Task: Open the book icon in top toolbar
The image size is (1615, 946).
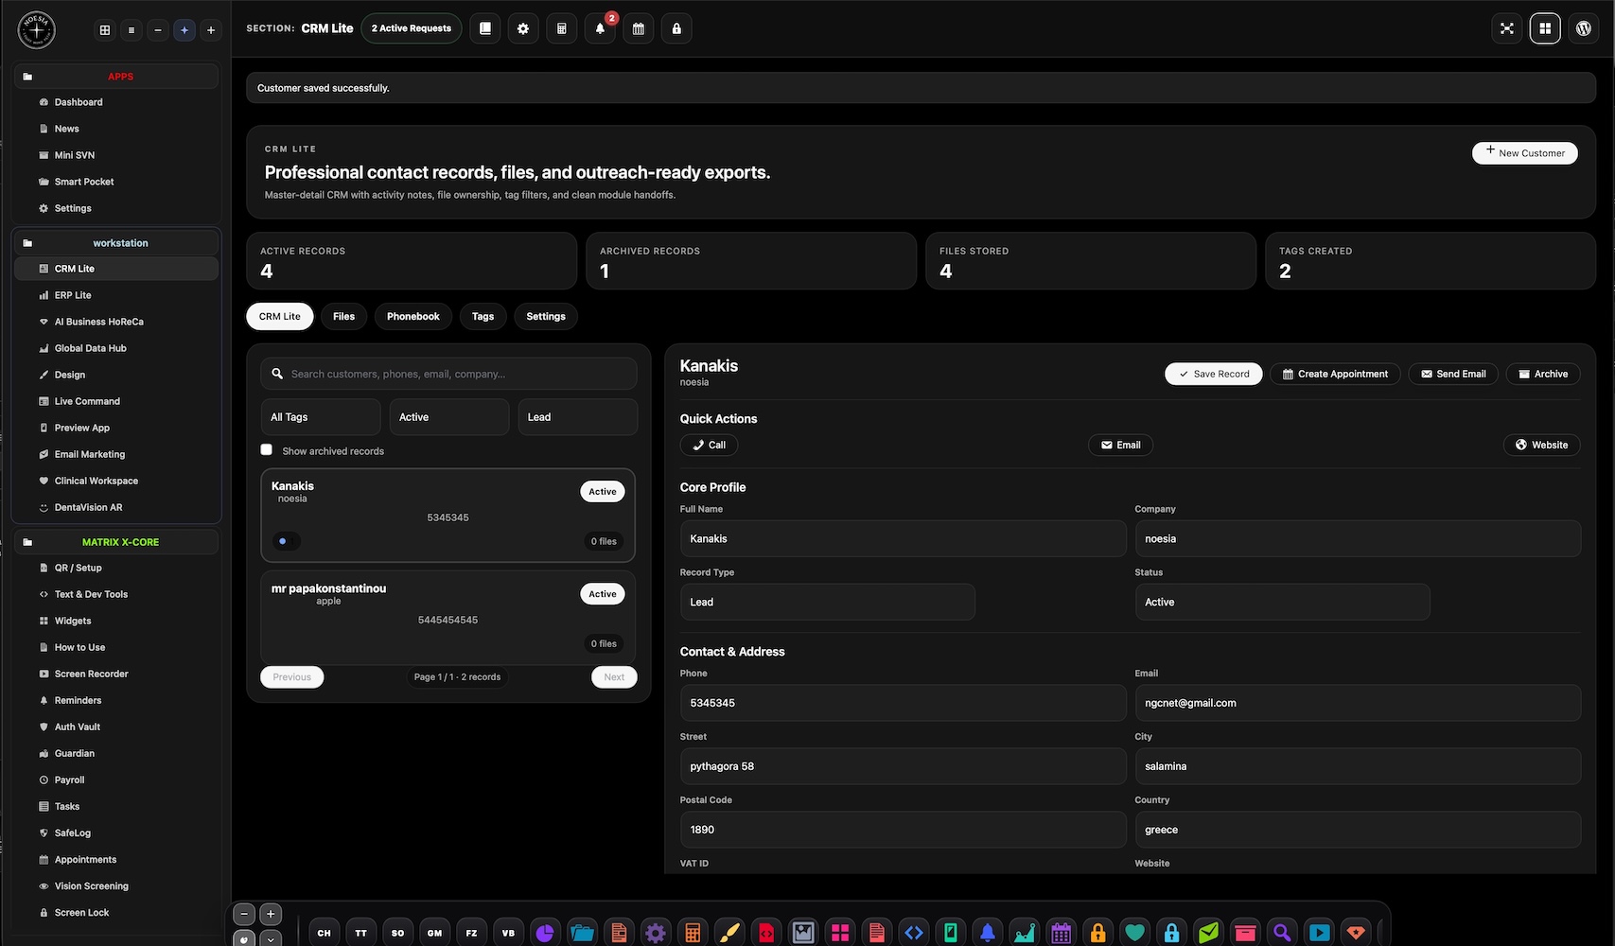Action: point(485,28)
